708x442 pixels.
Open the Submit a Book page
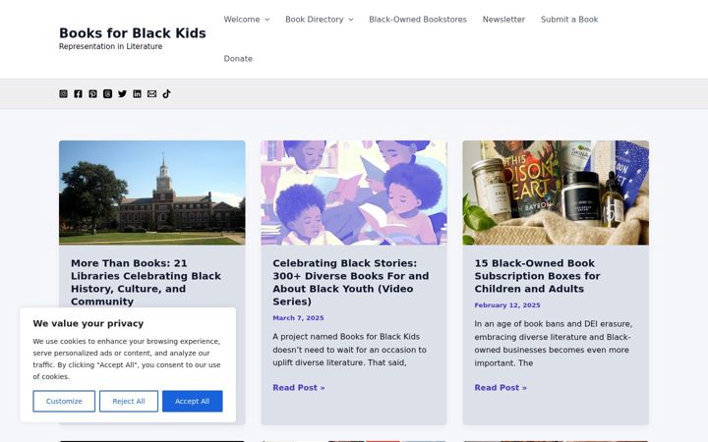click(x=569, y=20)
